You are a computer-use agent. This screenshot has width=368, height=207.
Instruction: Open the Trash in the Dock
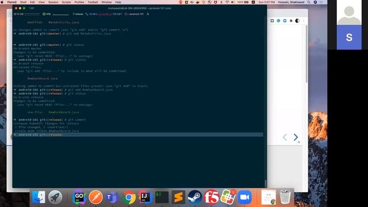click(285, 197)
